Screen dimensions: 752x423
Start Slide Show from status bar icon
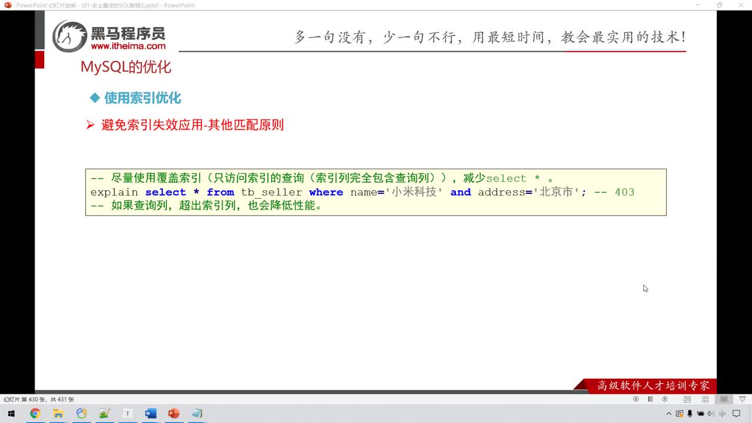[x=742, y=399]
